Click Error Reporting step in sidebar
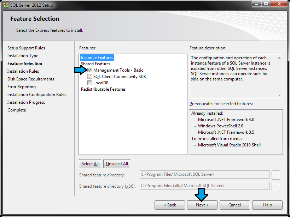 pos(22,87)
